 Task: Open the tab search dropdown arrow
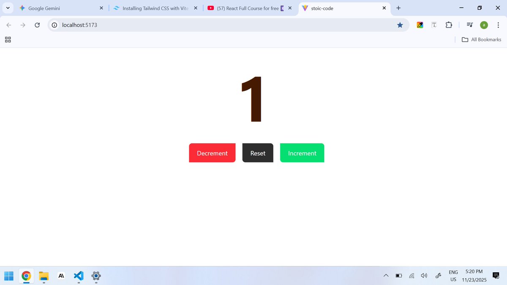coord(8,8)
